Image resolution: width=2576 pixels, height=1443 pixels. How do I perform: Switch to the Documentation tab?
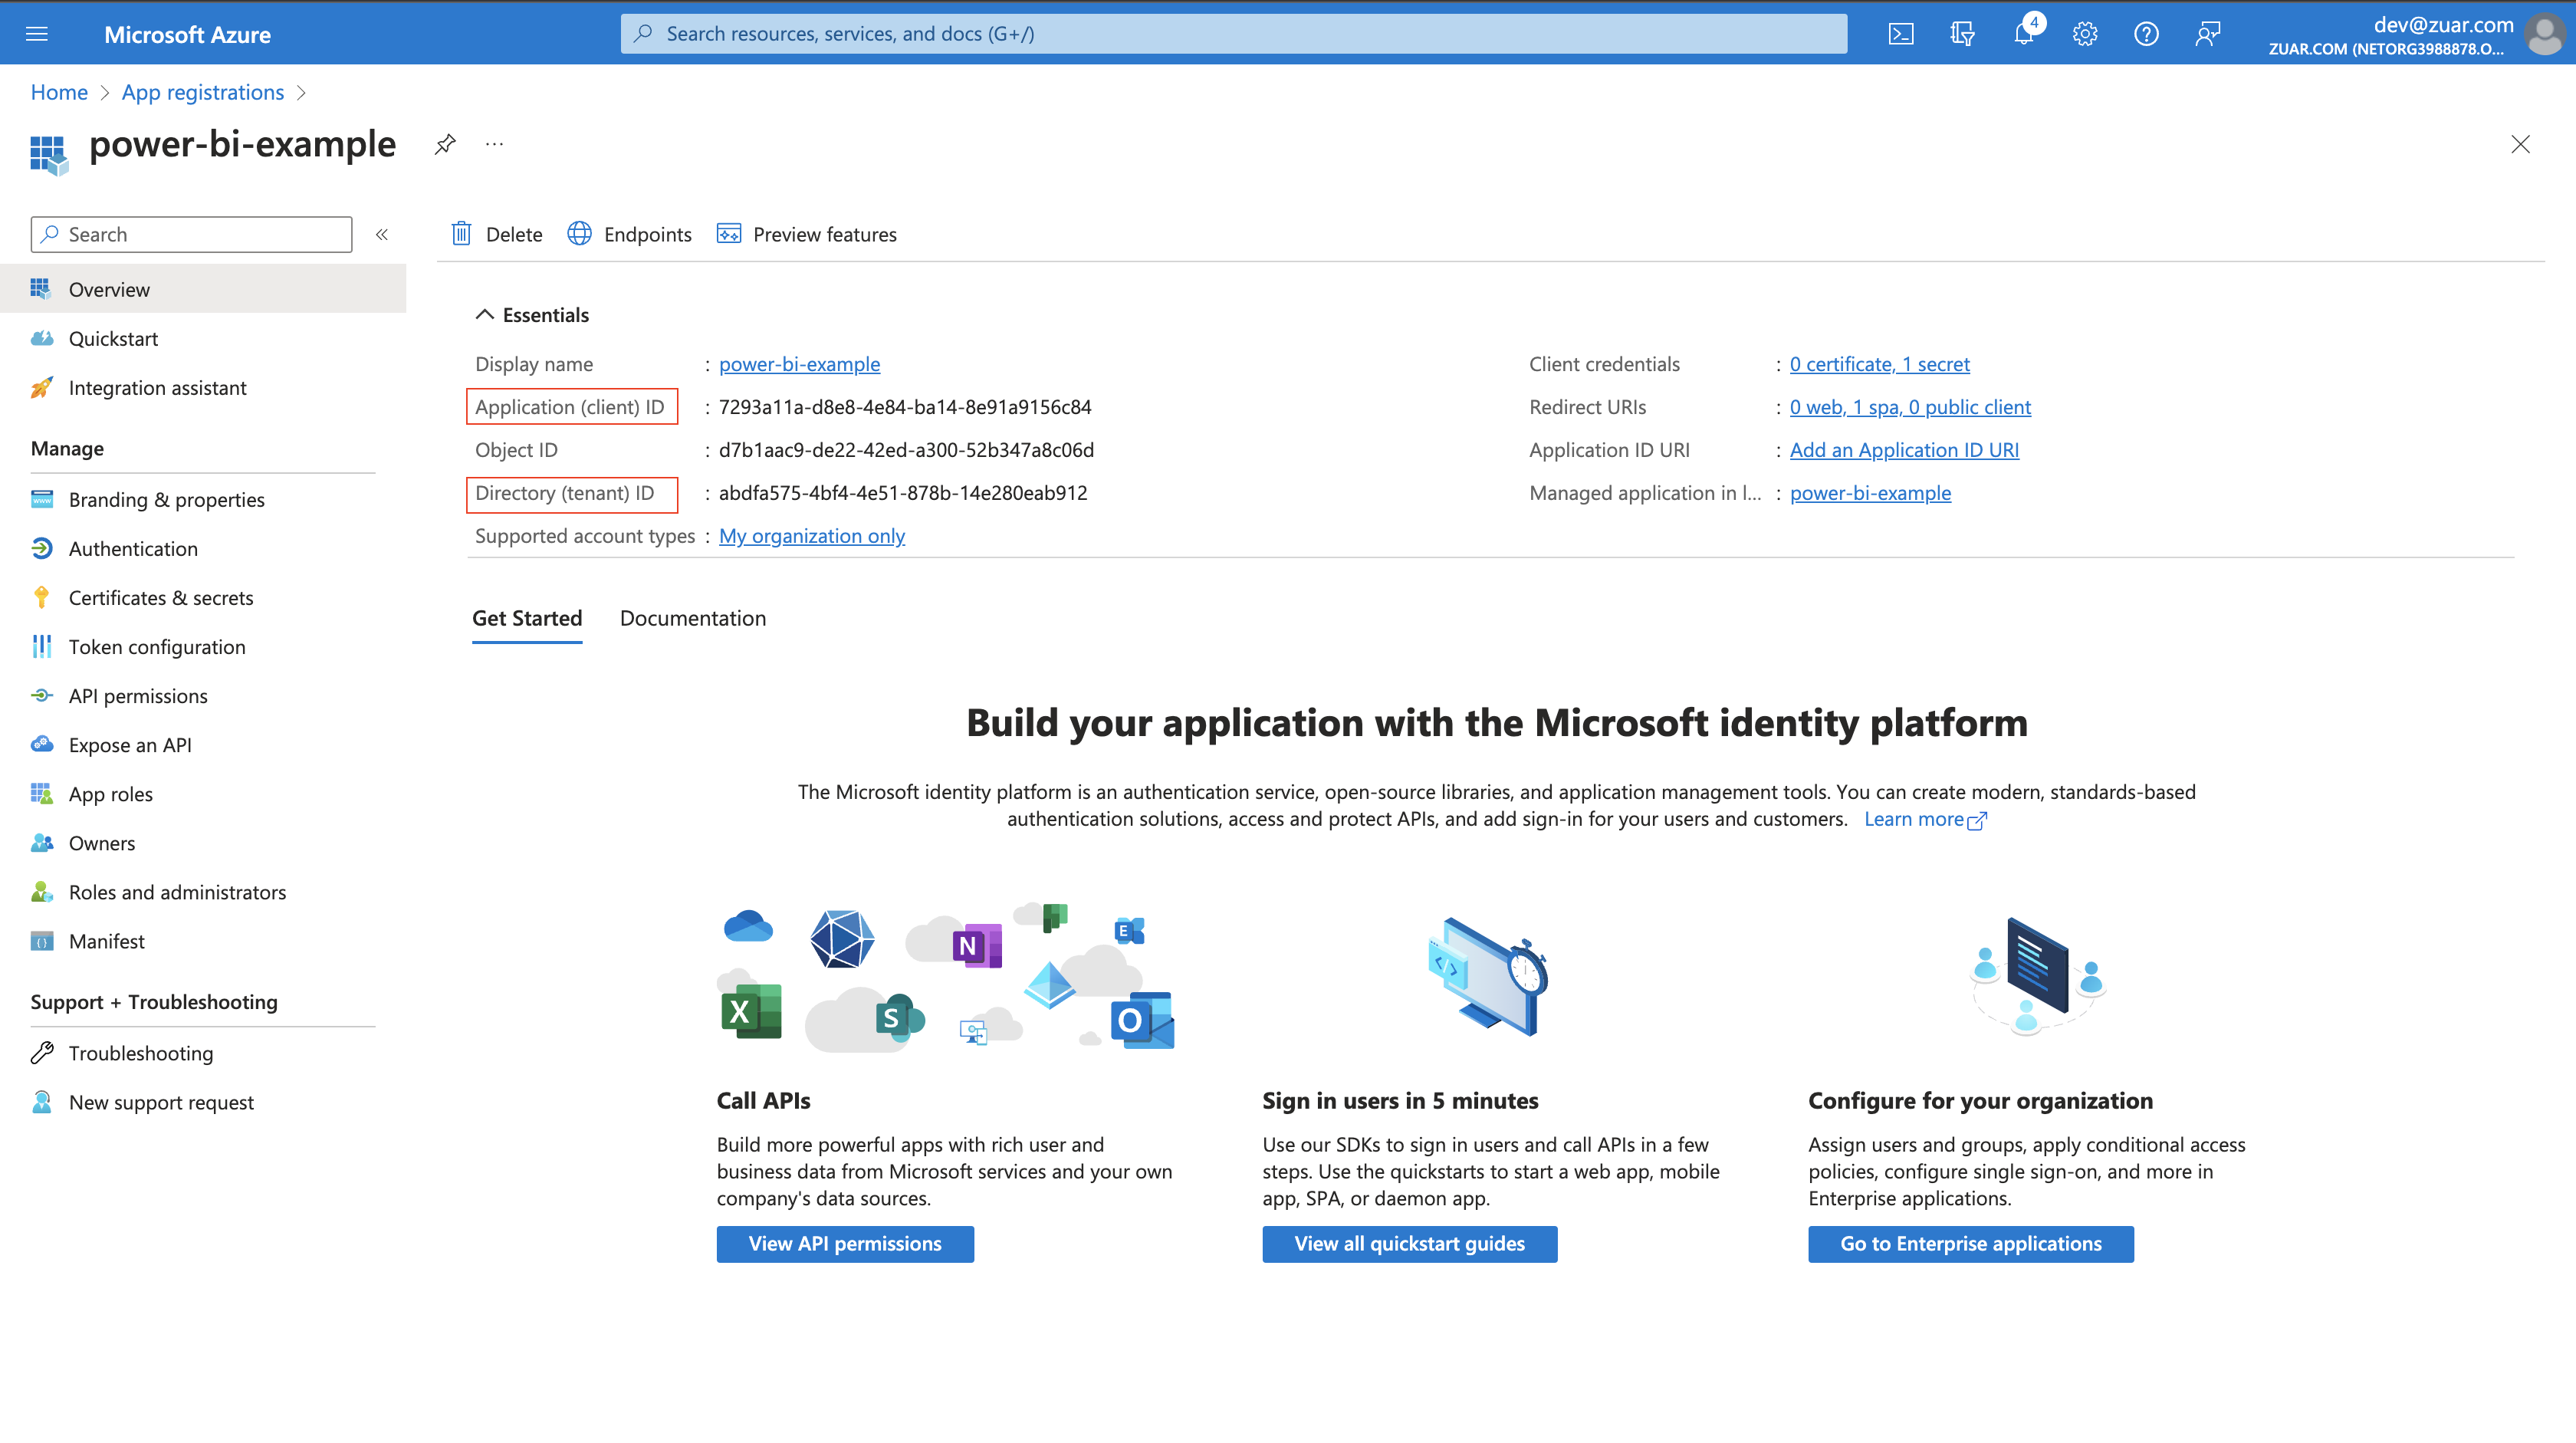(693, 618)
